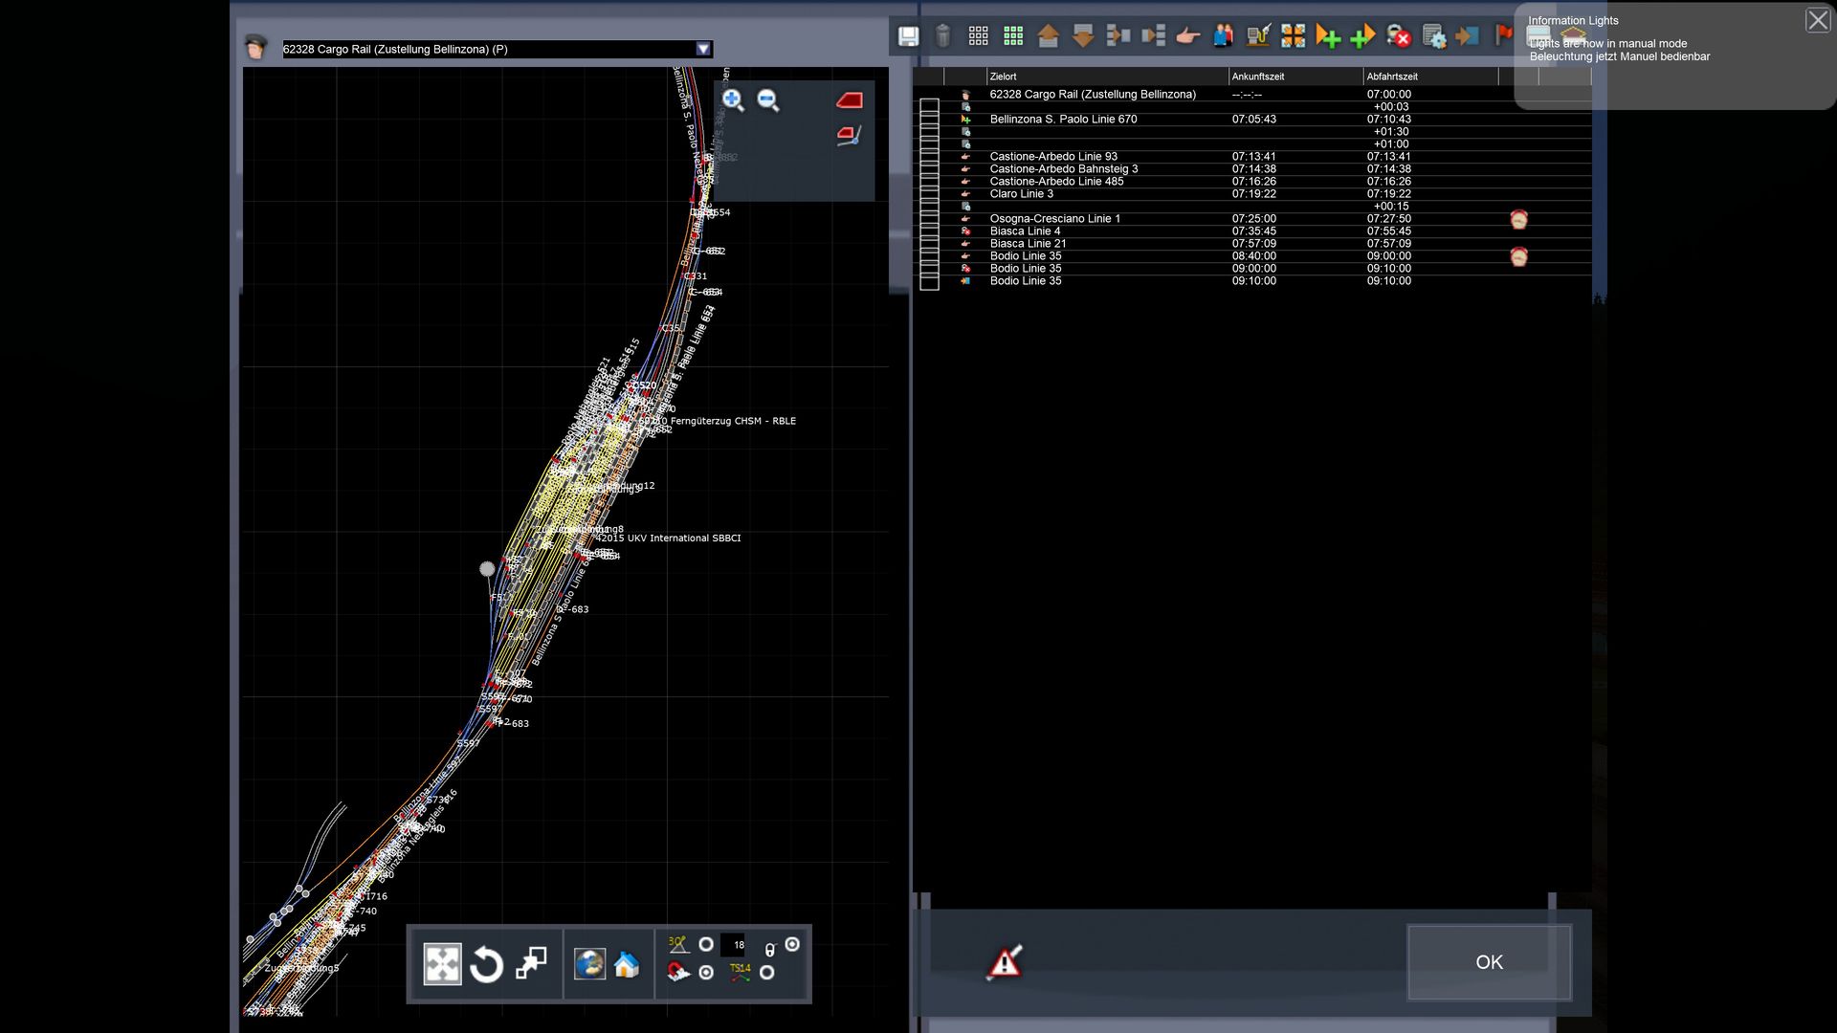Image resolution: width=1837 pixels, height=1033 pixels.
Task: Click the fuel pump refuel icon
Action: [1257, 36]
